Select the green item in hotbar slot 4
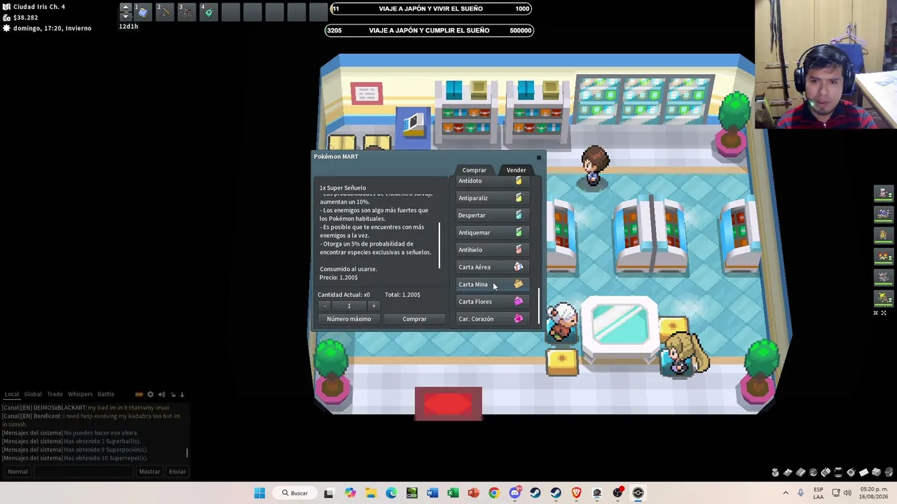Image resolution: width=897 pixels, height=504 pixels. click(x=208, y=11)
